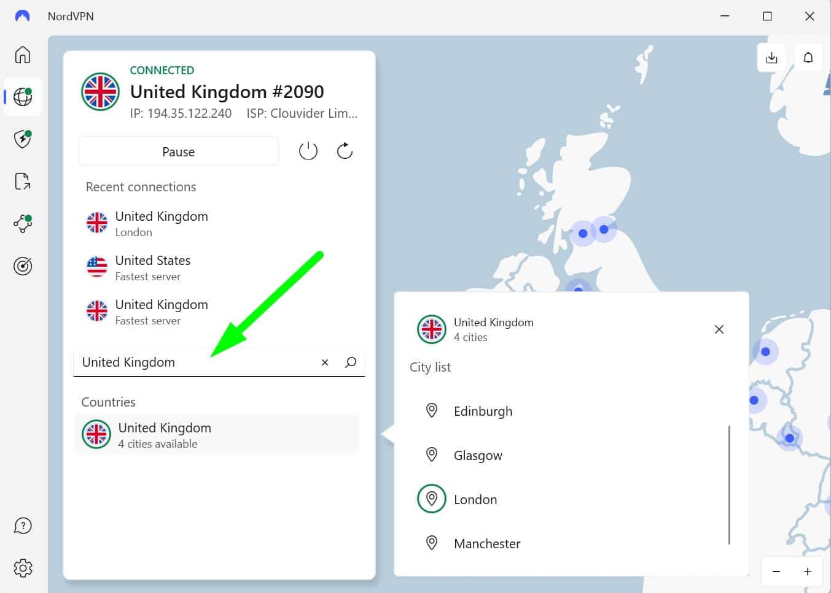Open the target monitor icon in sidebar

(x=23, y=266)
